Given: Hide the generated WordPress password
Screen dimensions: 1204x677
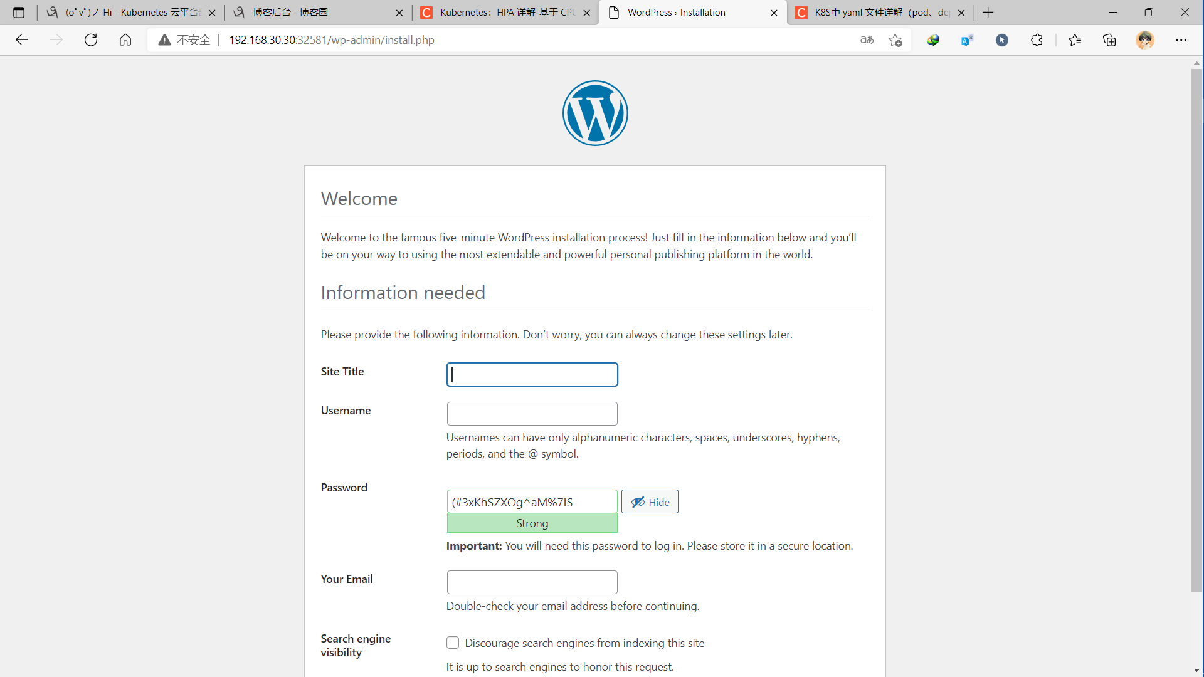Looking at the screenshot, I should 650,501.
